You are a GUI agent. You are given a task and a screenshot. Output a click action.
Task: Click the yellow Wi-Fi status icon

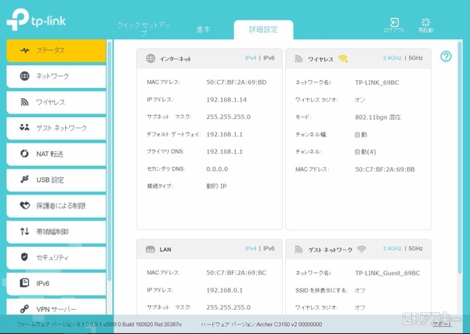[343, 59]
